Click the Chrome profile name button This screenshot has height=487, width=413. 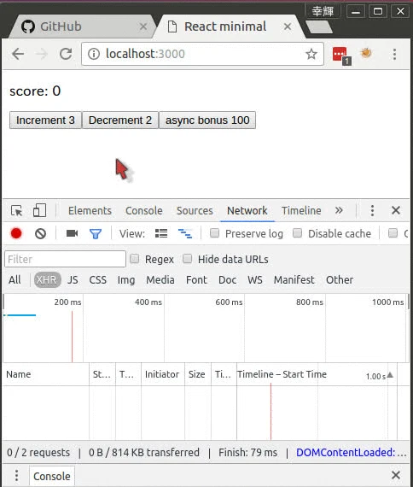click(x=323, y=11)
